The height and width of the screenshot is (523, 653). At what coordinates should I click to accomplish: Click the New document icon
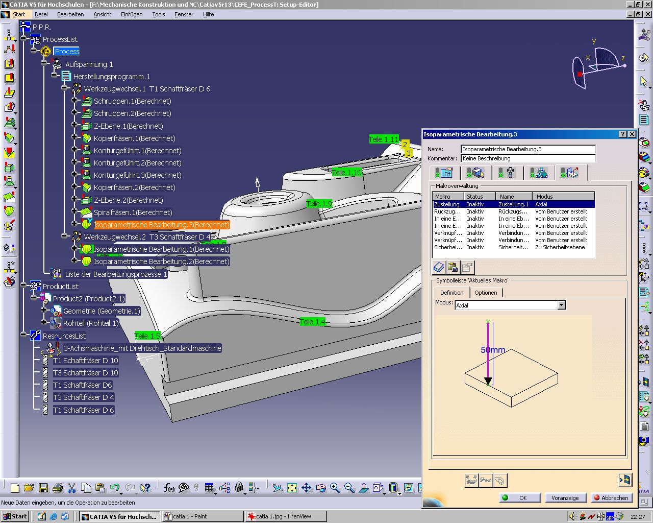coord(15,488)
